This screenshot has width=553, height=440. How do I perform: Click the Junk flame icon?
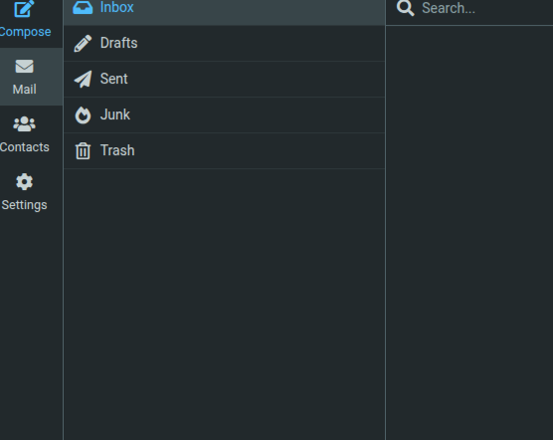(83, 115)
